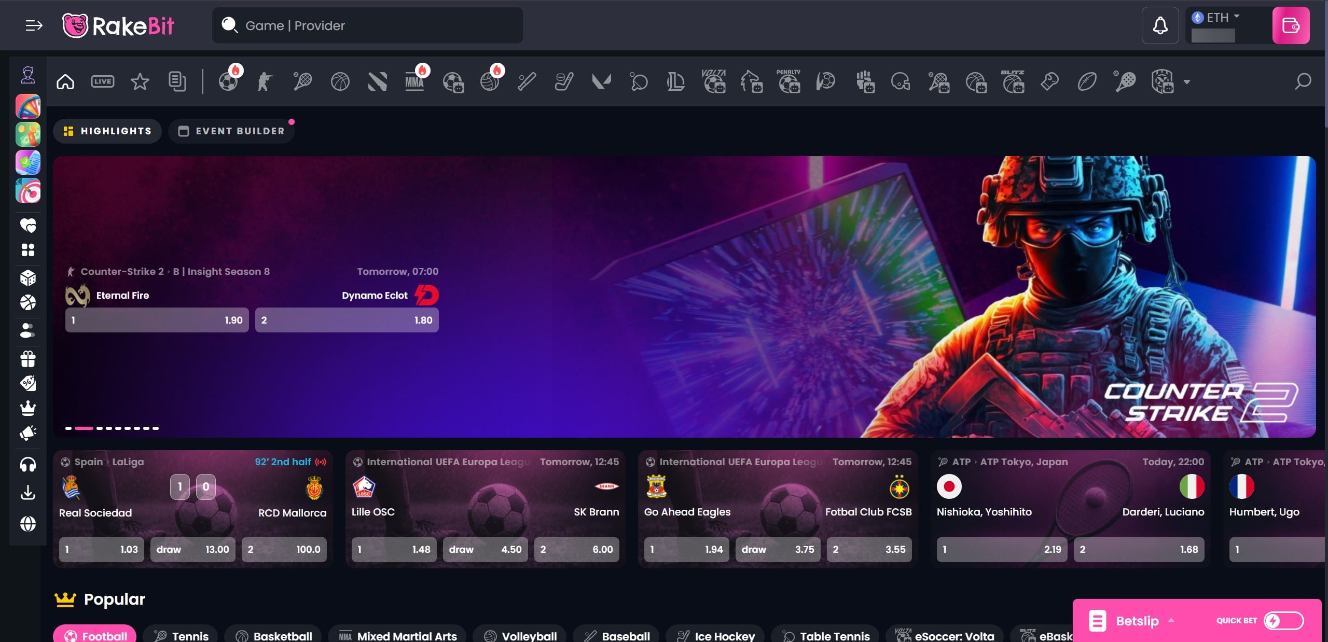The image size is (1328, 642).
Task: Open Go Ahead Eagles match card
Action: pos(778,509)
